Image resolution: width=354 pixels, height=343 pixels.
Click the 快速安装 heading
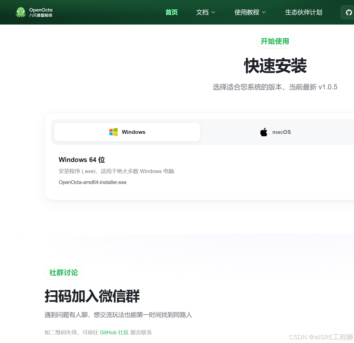click(275, 66)
